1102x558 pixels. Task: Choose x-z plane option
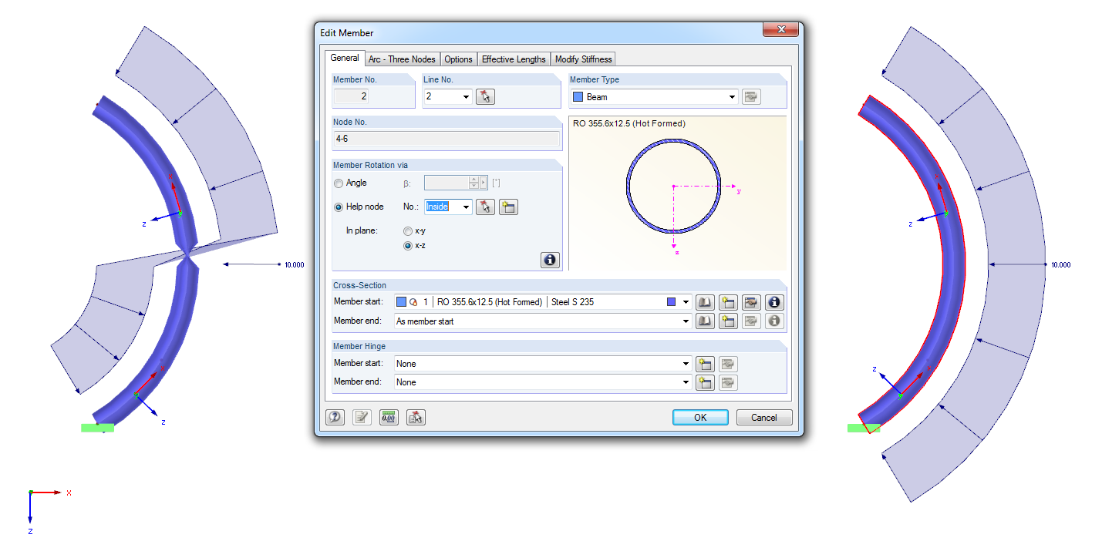[408, 246]
